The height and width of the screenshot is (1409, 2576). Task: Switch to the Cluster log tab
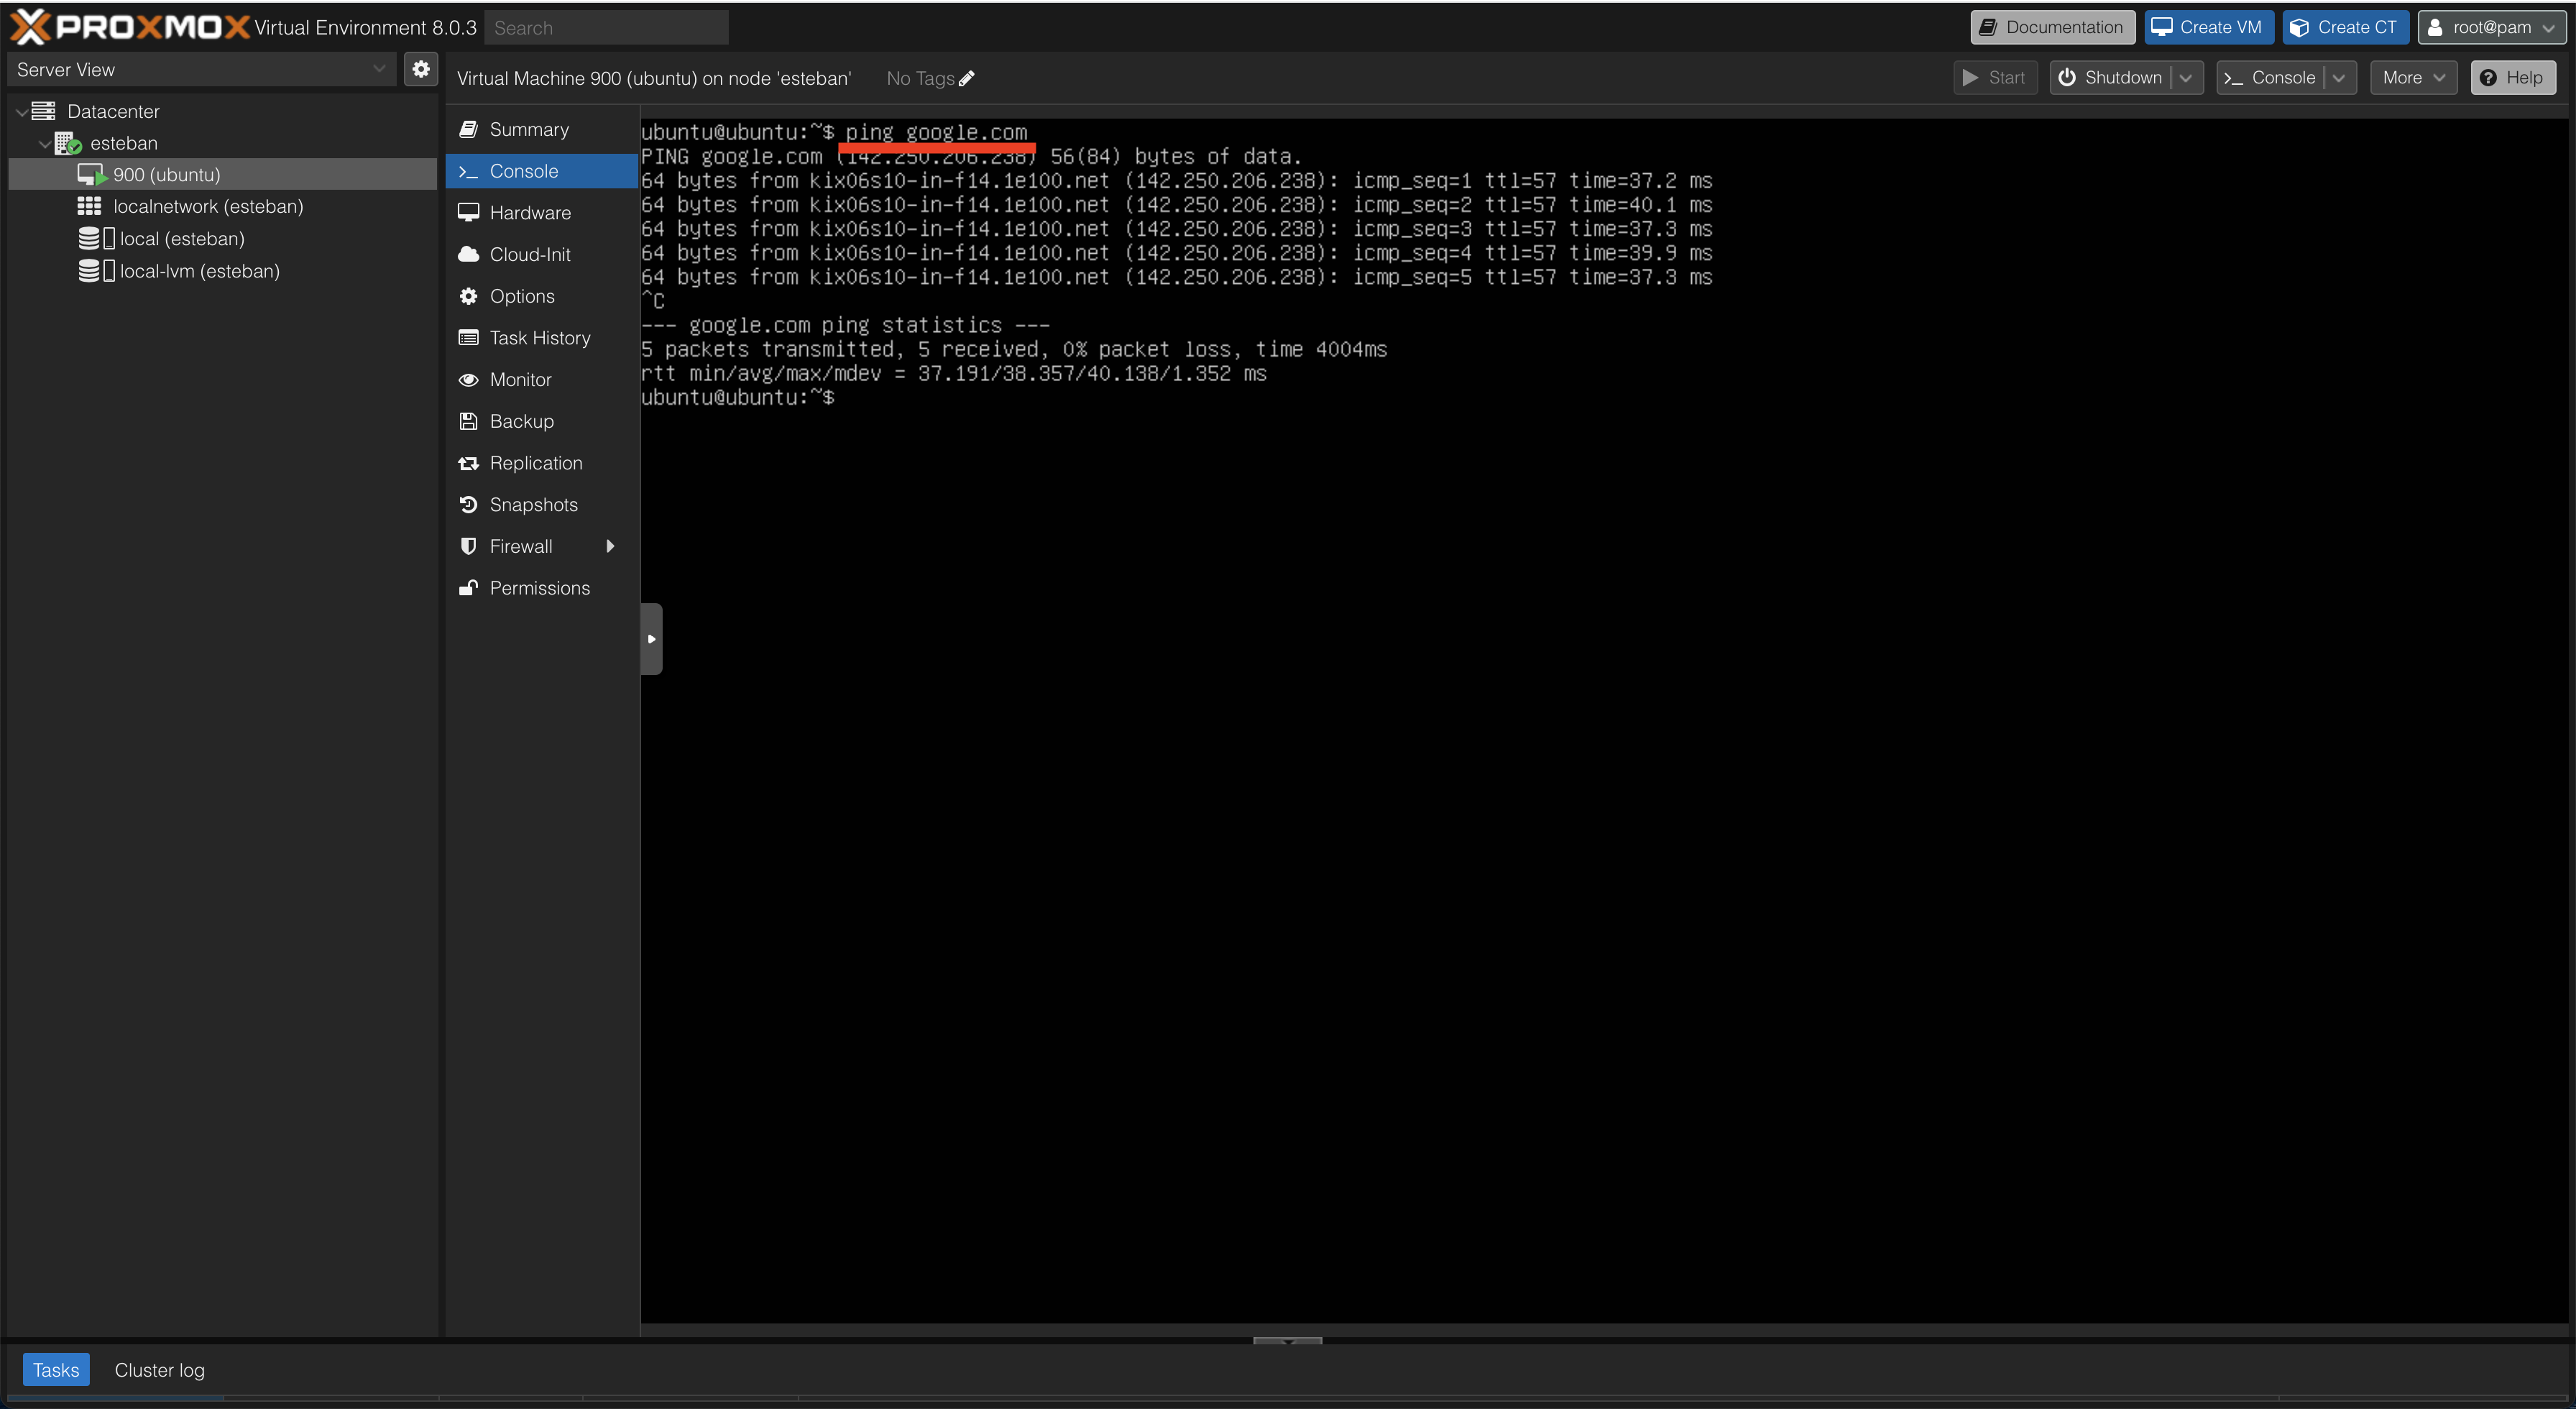click(x=160, y=1370)
